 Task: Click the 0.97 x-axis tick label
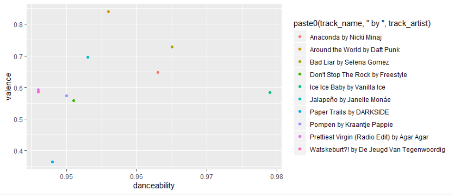pos(207,177)
